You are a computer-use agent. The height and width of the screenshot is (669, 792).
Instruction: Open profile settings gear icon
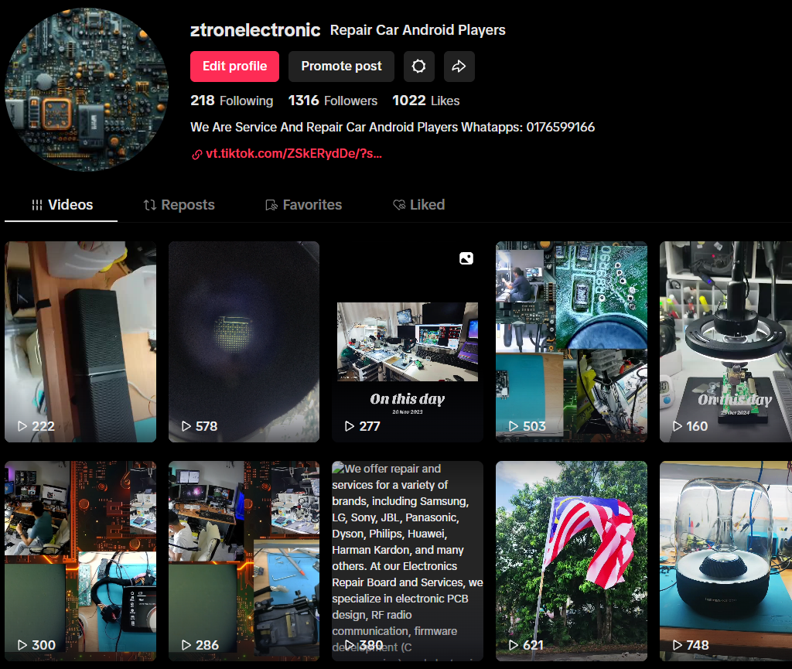(418, 67)
